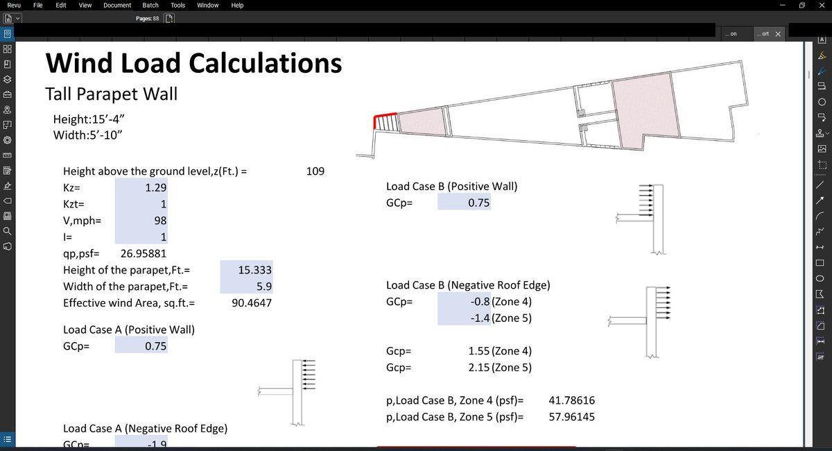Pick the Arrow markup tool
This screenshot has width=832, height=451.
[x=822, y=199]
